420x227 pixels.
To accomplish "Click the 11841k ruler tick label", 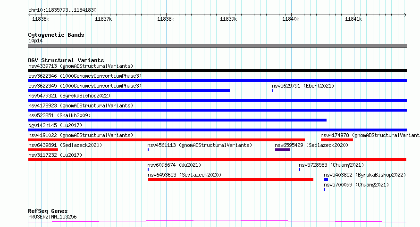I will tap(353, 19).
